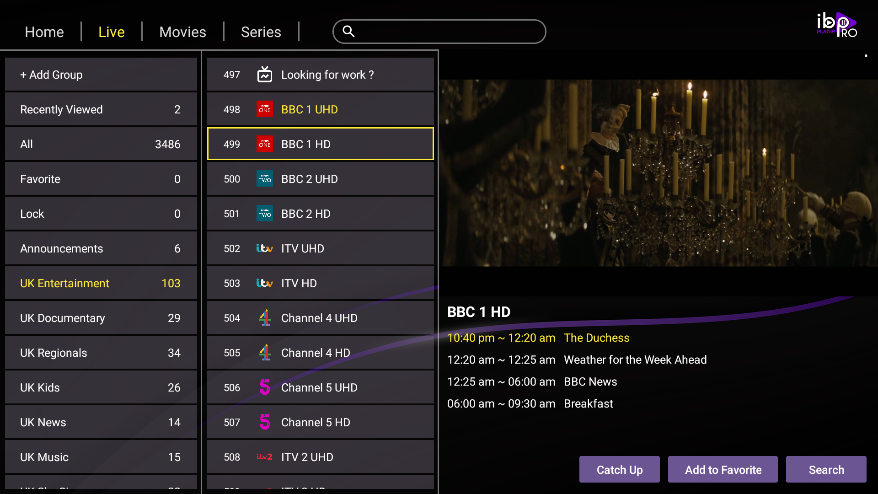Click the purple Search button
This screenshot has height=494, width=878.
pos(826,469)
